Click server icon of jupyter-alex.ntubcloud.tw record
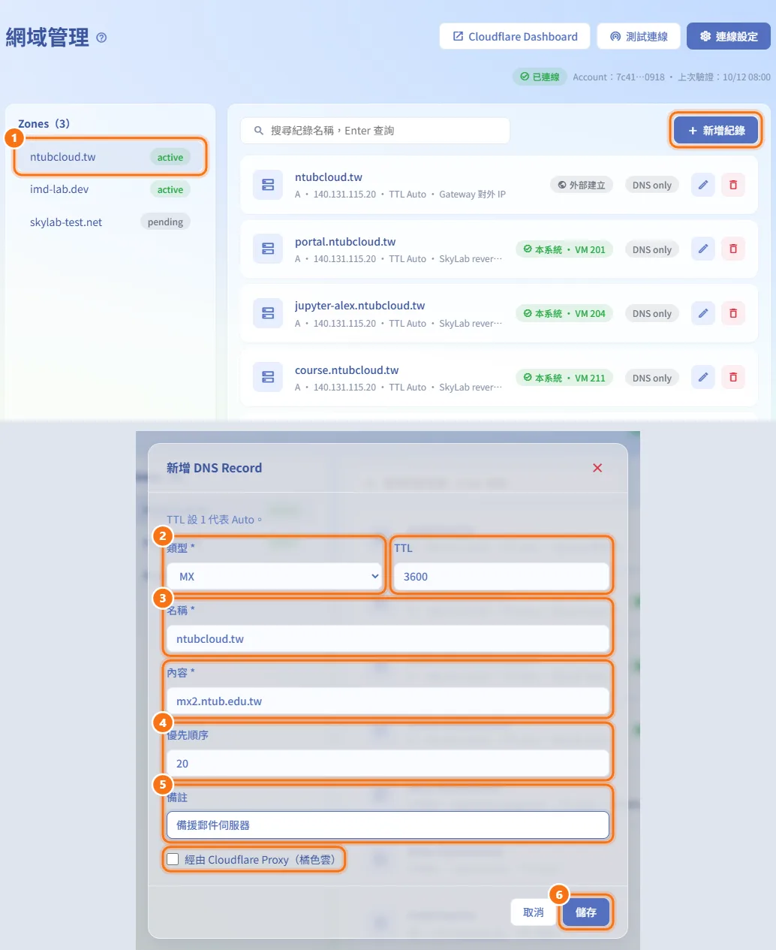This screenshot has width=776, height=950. click(x=268, y=313)
